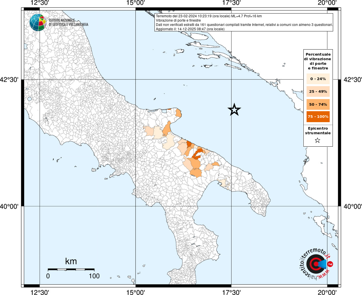Select the 0 - 24% legend swatch
This screenshot has height=295, width=362.
pos(318,79)
